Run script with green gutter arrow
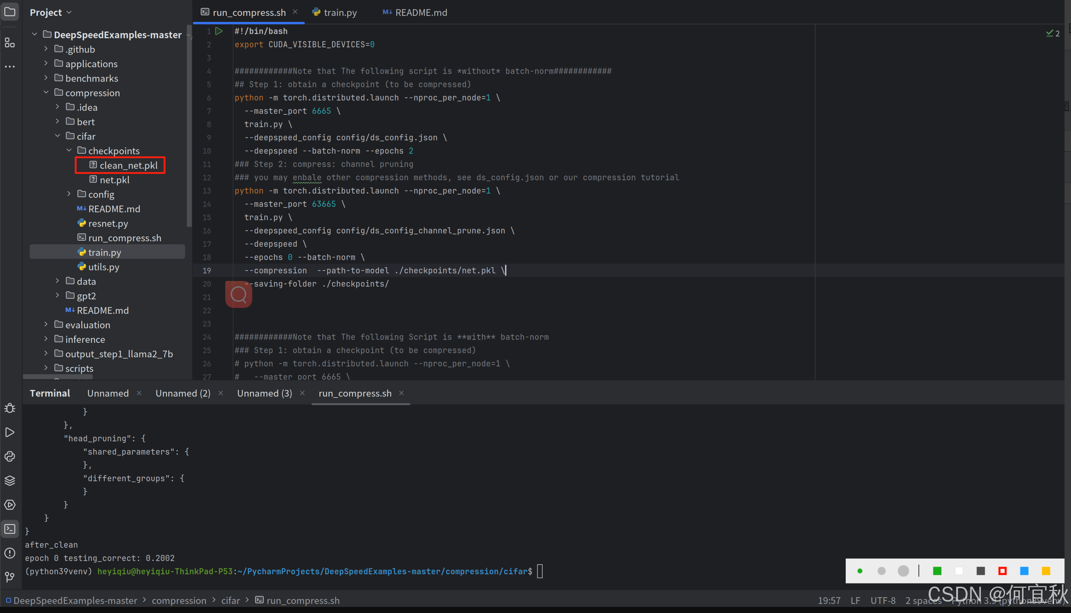The image size is (1071, 613). tap(218, 31)
